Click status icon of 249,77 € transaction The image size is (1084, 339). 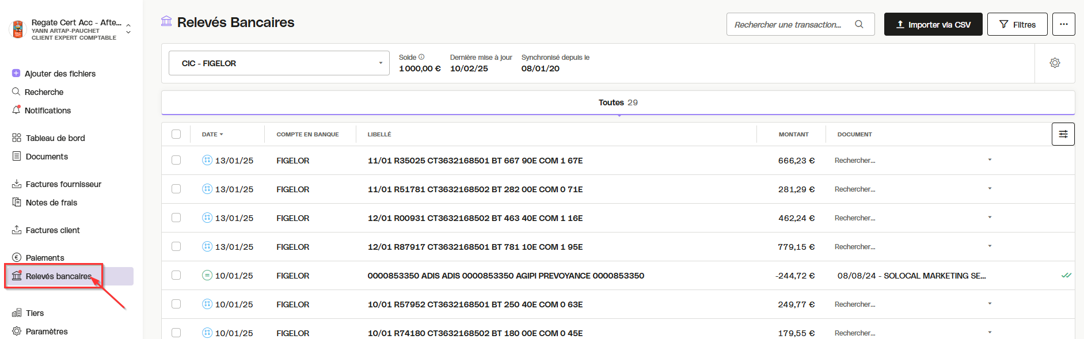[207, 304]
